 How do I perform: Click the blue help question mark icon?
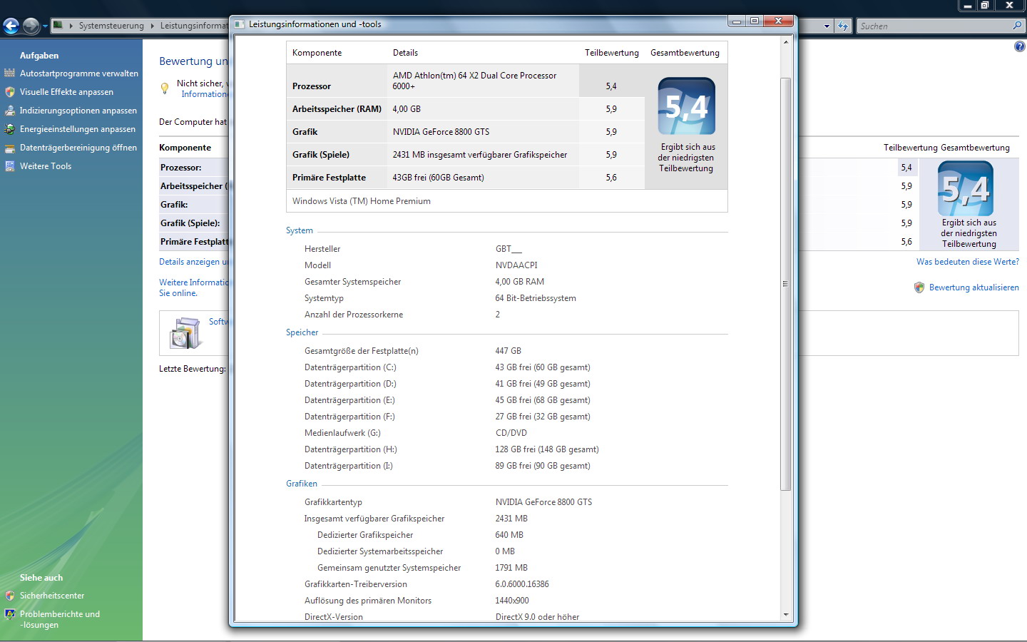(1019, 47)
